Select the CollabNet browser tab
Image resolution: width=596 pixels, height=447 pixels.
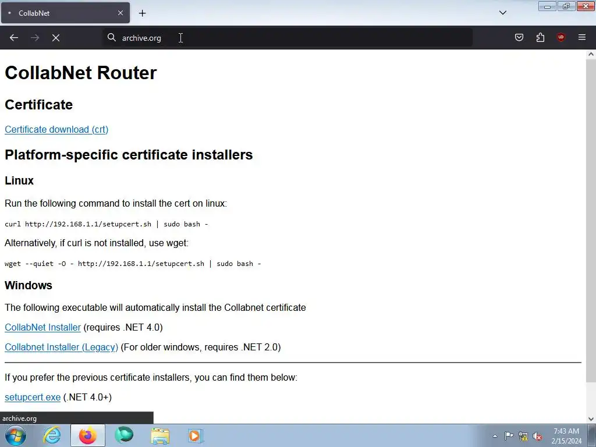pyautogui.click(x=65, y=13)
